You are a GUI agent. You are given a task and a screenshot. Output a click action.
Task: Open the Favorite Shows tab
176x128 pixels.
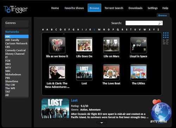tap(74, 8)
